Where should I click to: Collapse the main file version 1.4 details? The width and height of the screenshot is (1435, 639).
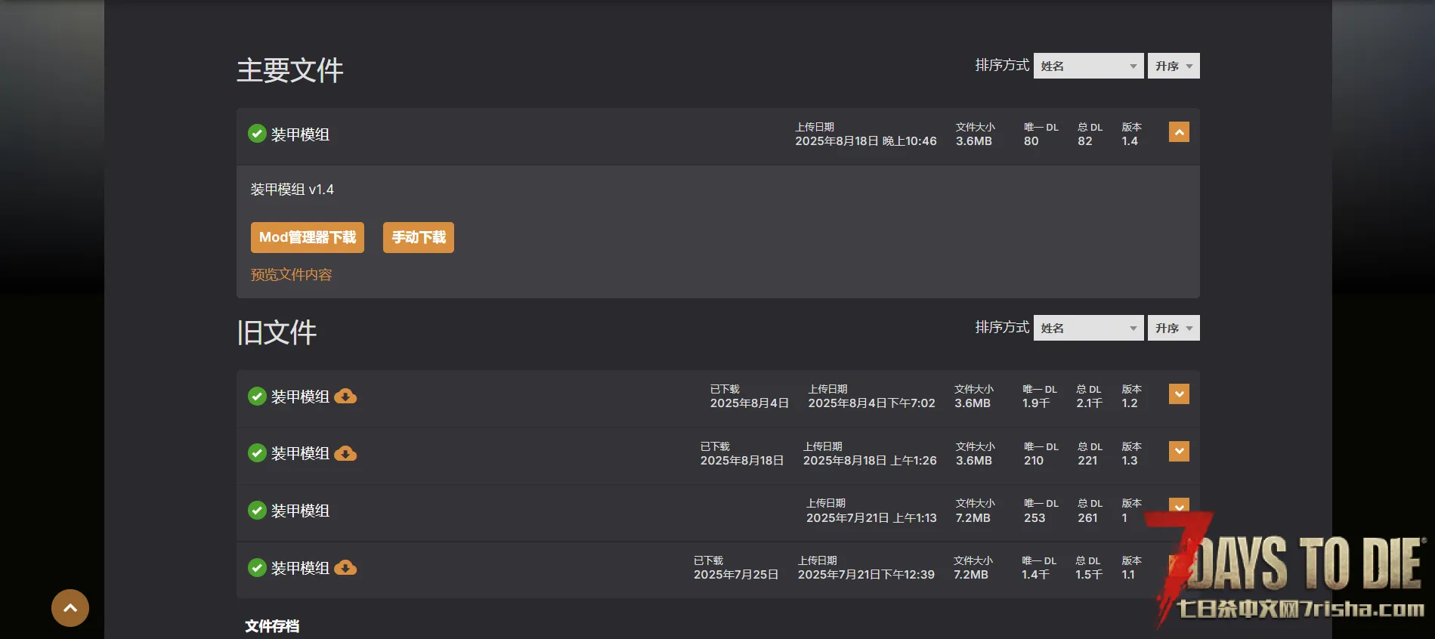coord(1179,132)
